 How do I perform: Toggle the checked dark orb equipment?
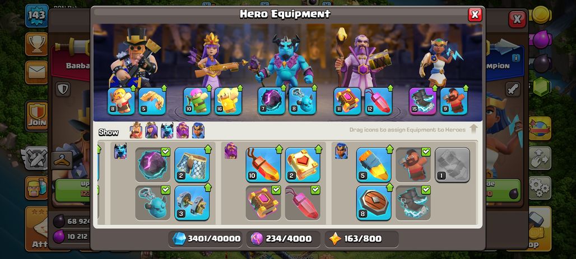tap(152, 165)
